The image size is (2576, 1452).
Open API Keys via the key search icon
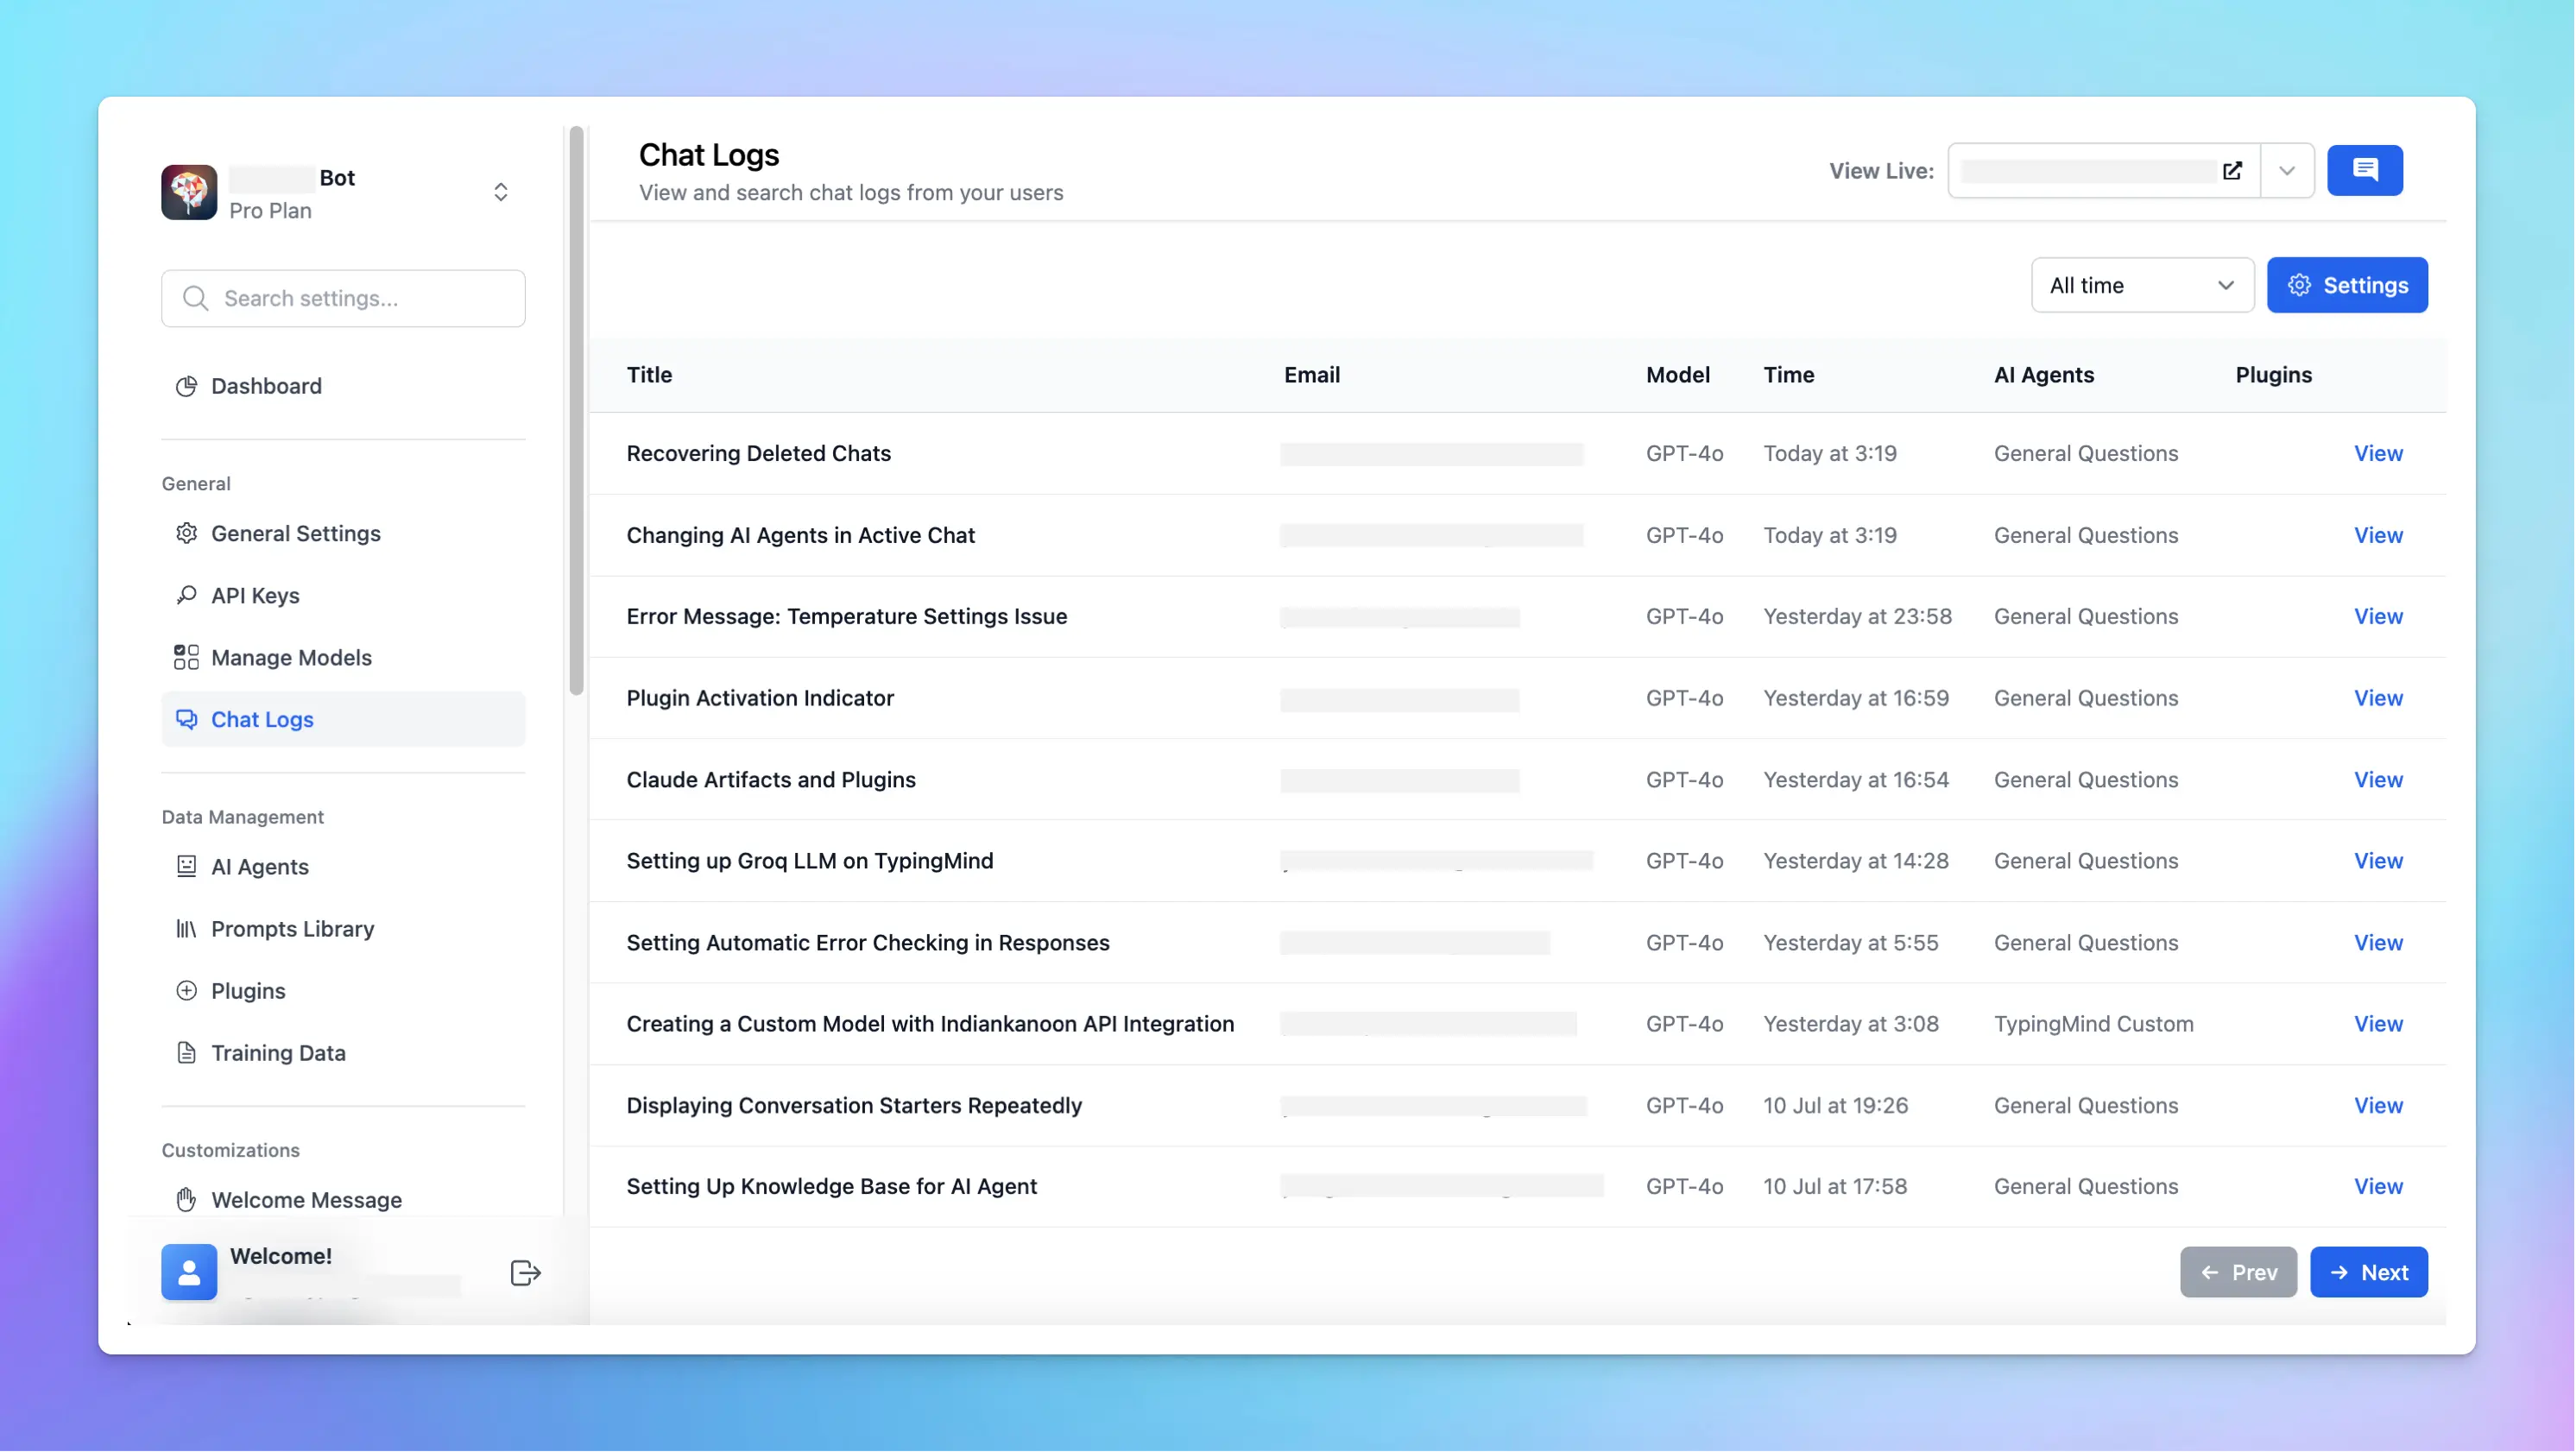click(x=187, y=595)
